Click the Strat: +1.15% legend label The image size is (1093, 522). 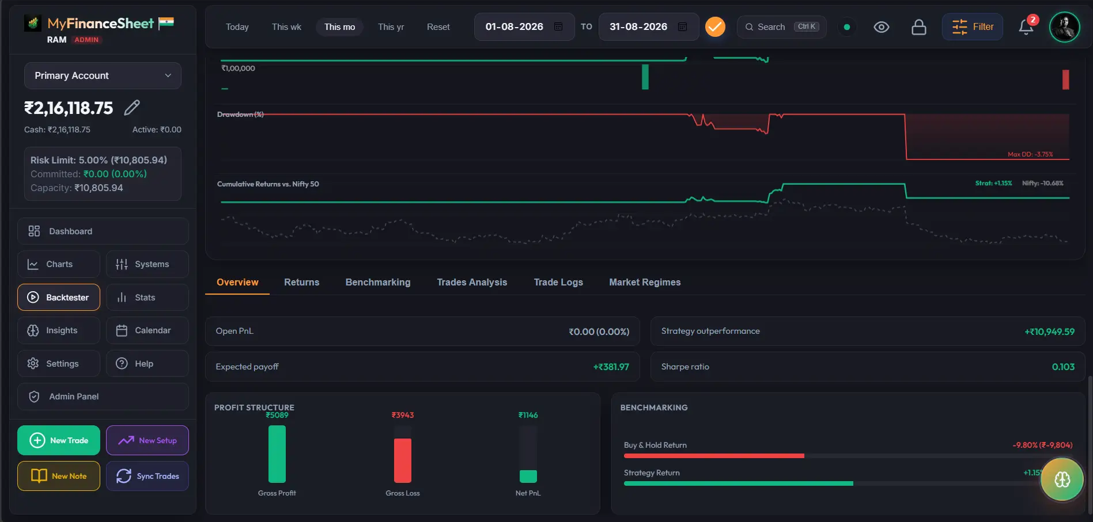coord(993,183)
